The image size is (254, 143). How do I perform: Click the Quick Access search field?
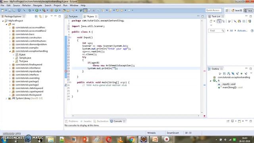click(214, 10)
